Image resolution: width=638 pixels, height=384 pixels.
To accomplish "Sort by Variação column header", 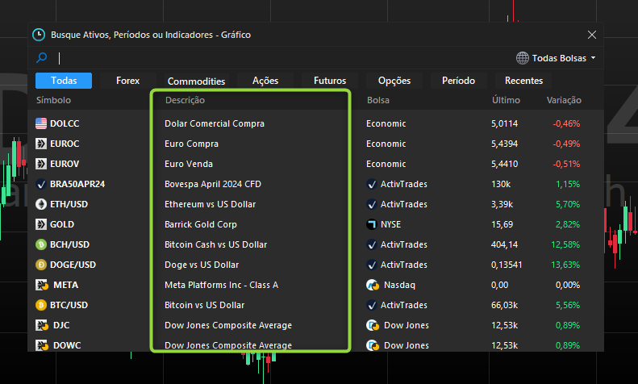I will [563, 101].
